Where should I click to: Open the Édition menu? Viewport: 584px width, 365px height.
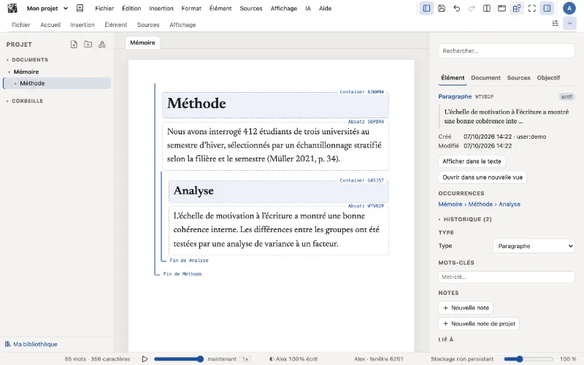131,8
